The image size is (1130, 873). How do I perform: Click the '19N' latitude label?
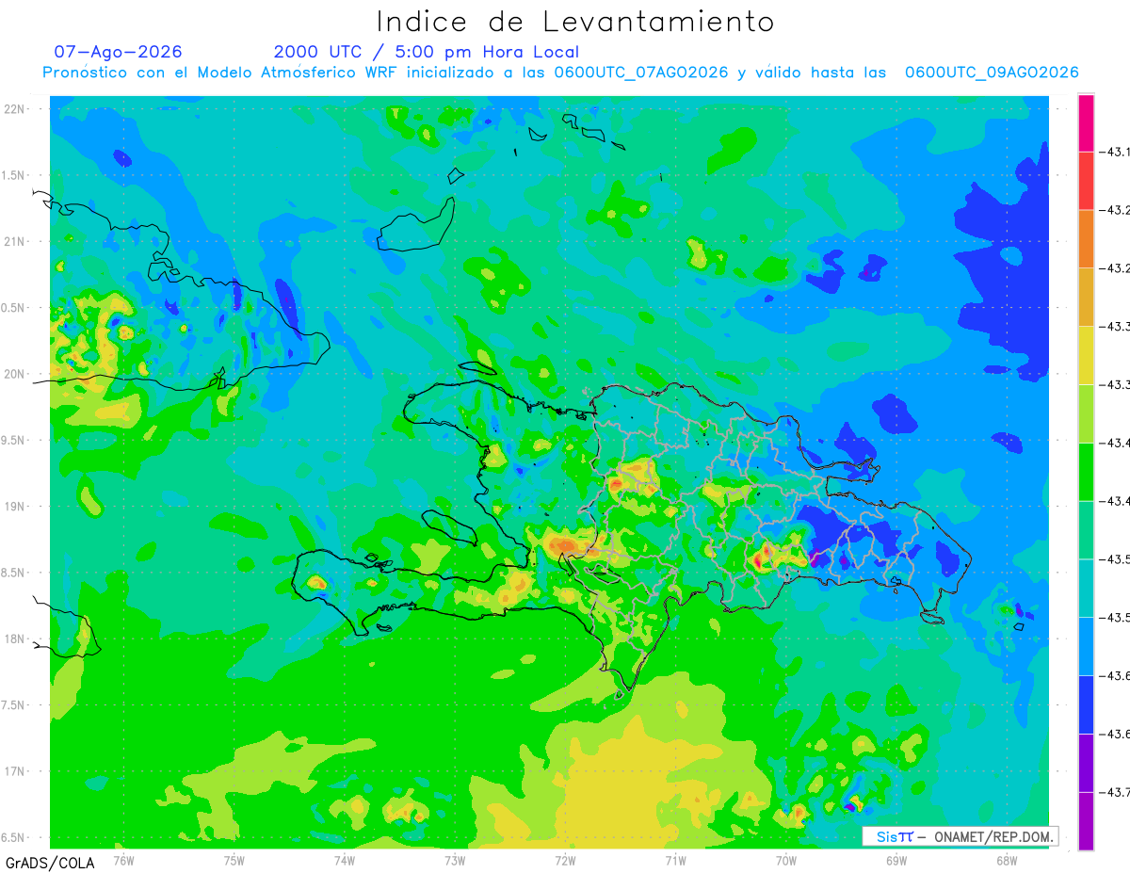coord(14,507)
